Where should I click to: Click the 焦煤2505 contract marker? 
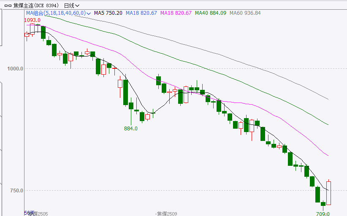click(x=38, y=214)
